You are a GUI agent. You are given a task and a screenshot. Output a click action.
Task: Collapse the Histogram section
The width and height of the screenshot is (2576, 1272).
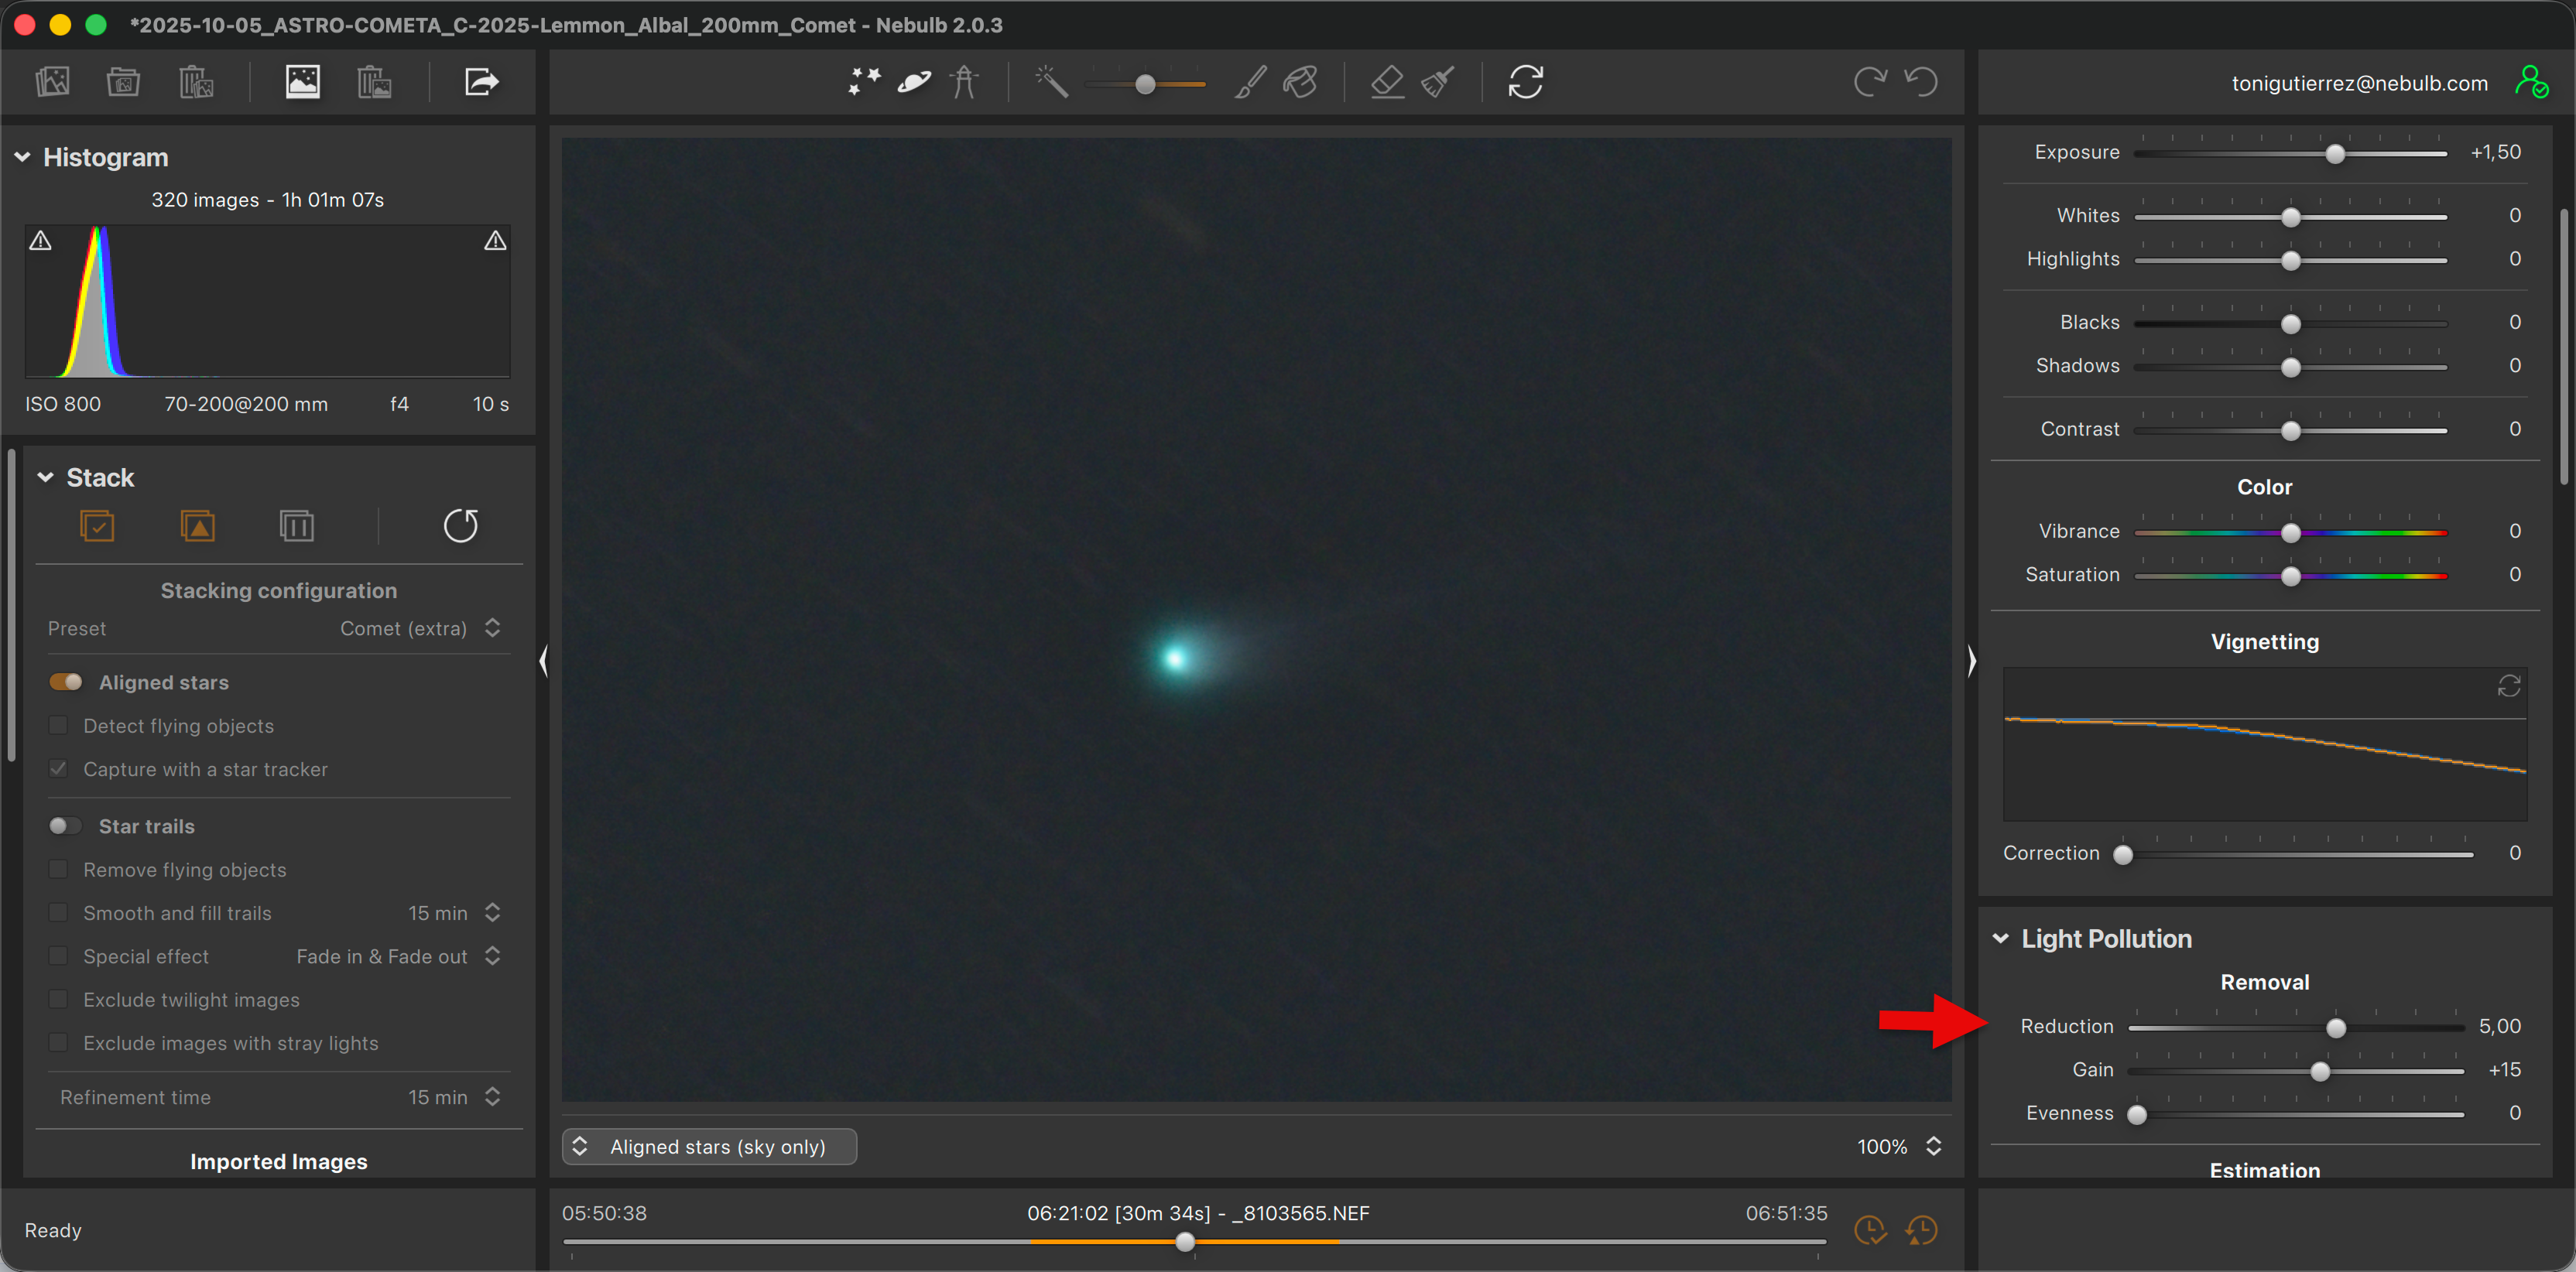click(x=22, y=158)
